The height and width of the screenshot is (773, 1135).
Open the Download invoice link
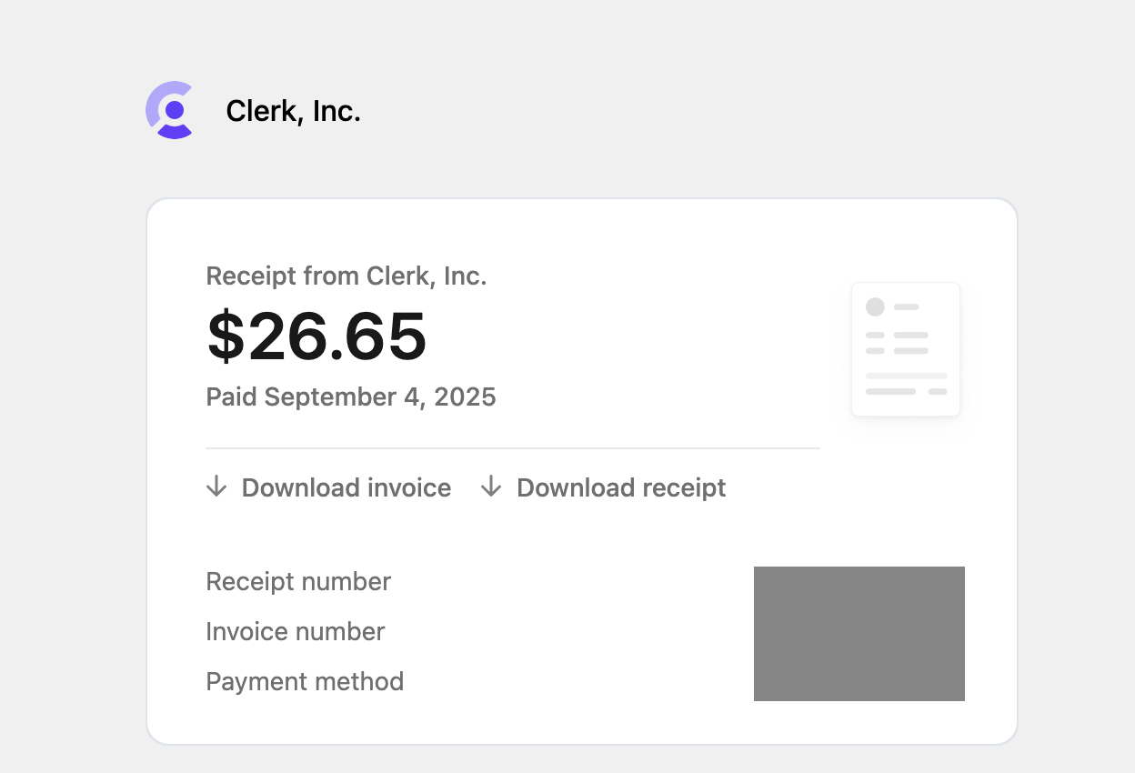tap(329, 487)
